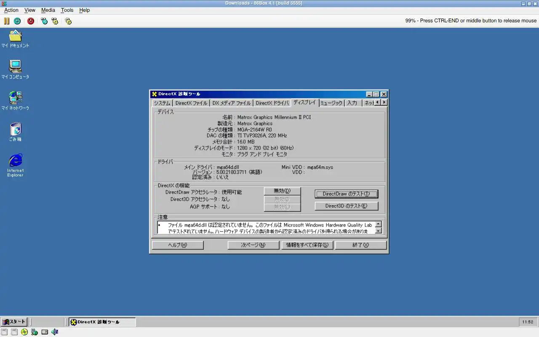This screenshot has height=337, width=539.
Task: Switch to the 入力 tab
Action: [352, 103]
